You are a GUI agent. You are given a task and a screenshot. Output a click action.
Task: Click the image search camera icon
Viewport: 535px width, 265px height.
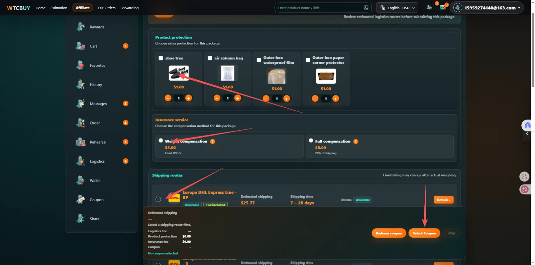(366, 8)
